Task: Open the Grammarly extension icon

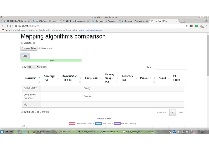Action: (x=196, y=26)
